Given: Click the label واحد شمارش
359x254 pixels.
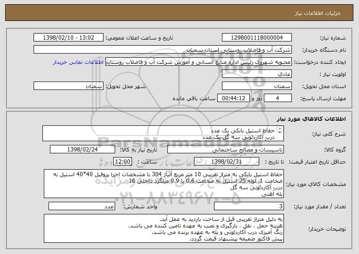Looking at the screenshot, I should coord(140,206).
